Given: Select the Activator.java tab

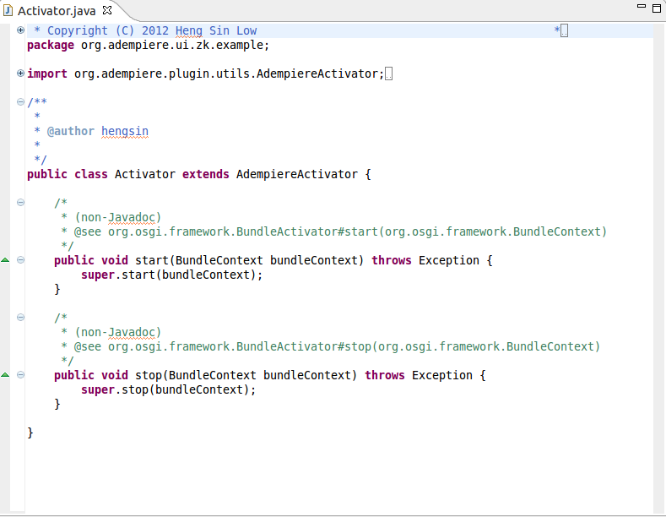Looking at the screenshot, I should point(57,11).
